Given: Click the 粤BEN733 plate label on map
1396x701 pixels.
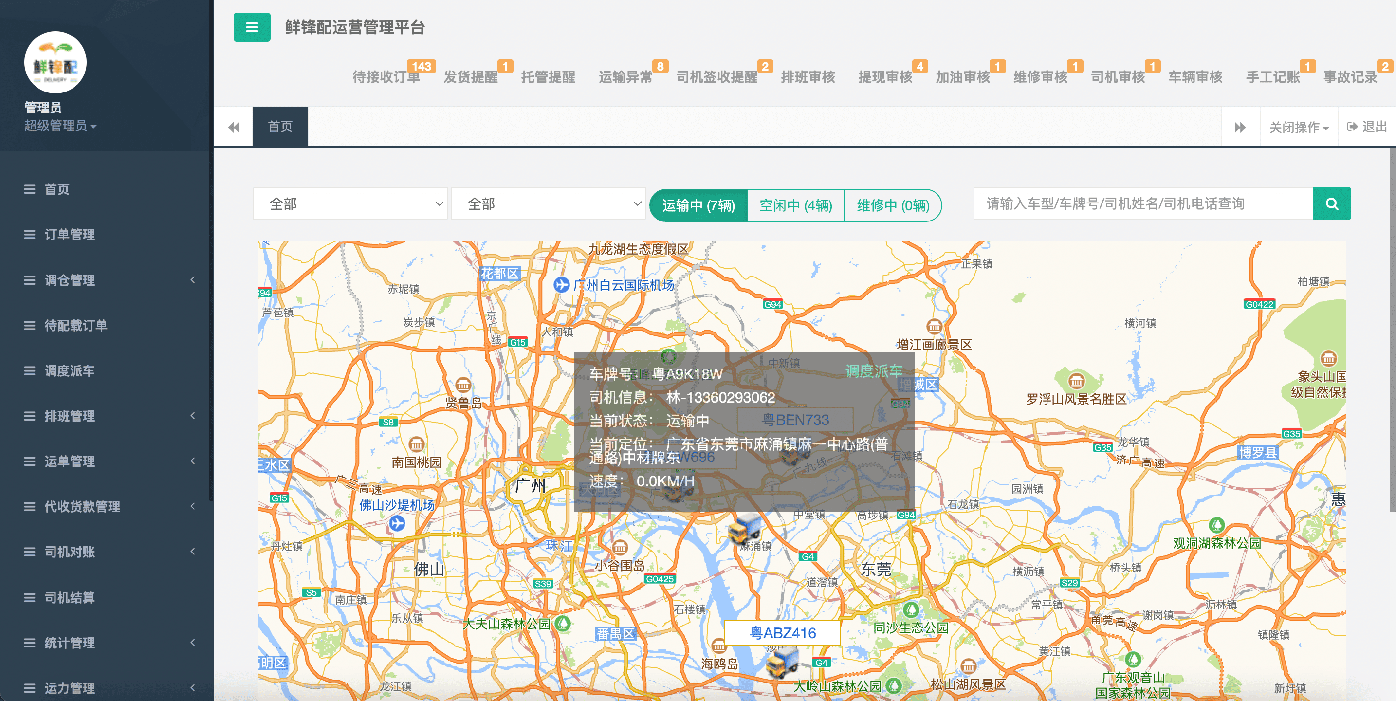Looking at the screenshot, I should [x=795, y=420].
